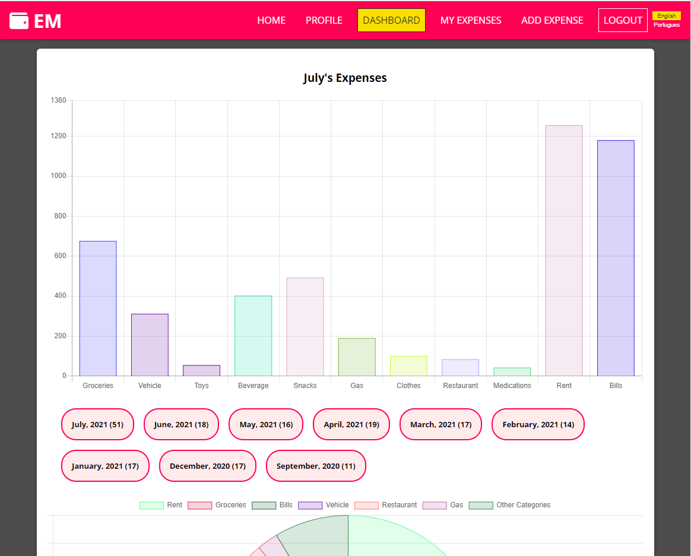Go to PROFILE in the navbar
Screen dimensions: 691x556
click(324, 20)
